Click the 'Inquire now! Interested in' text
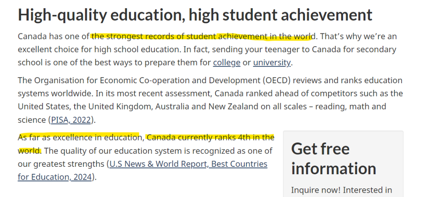 pyautogui.click(x=342, y=190)
